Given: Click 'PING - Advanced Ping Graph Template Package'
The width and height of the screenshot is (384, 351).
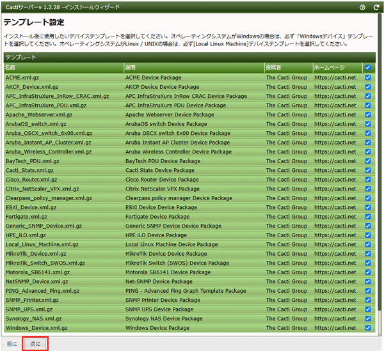Looking at the screenshot, I should [x=186, y=291].
